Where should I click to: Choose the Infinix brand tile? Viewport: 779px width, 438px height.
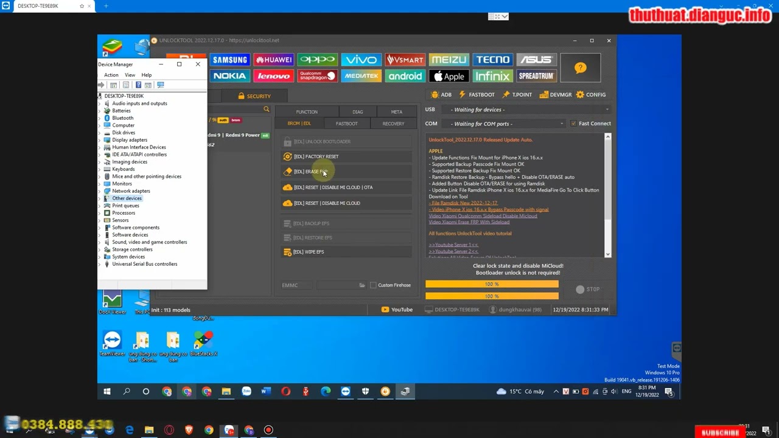pyautogui.click(x=492, y=76)
